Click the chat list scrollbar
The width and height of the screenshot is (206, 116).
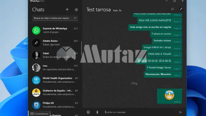coord(81,49)
